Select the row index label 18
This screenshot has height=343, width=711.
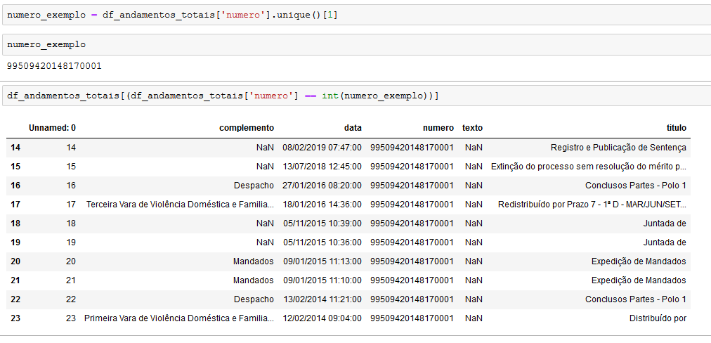click(15, 224)
